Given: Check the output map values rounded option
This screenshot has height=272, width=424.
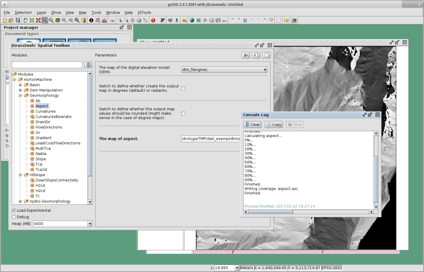Looking at the screenshot, I should click(183, 113).
